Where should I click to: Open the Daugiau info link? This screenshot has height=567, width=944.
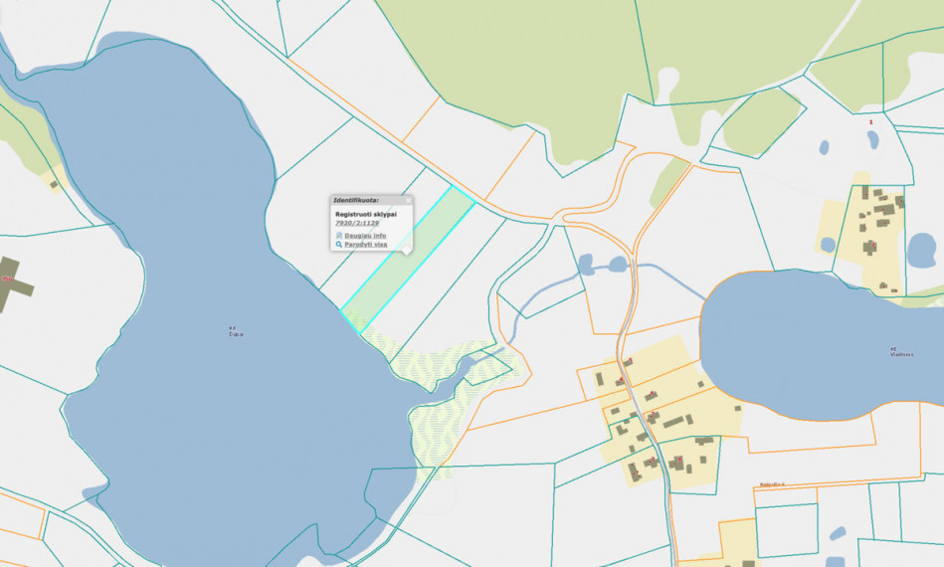pos(365,236)
